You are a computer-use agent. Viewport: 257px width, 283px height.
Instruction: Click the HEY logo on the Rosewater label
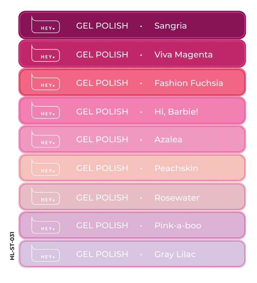45,196
